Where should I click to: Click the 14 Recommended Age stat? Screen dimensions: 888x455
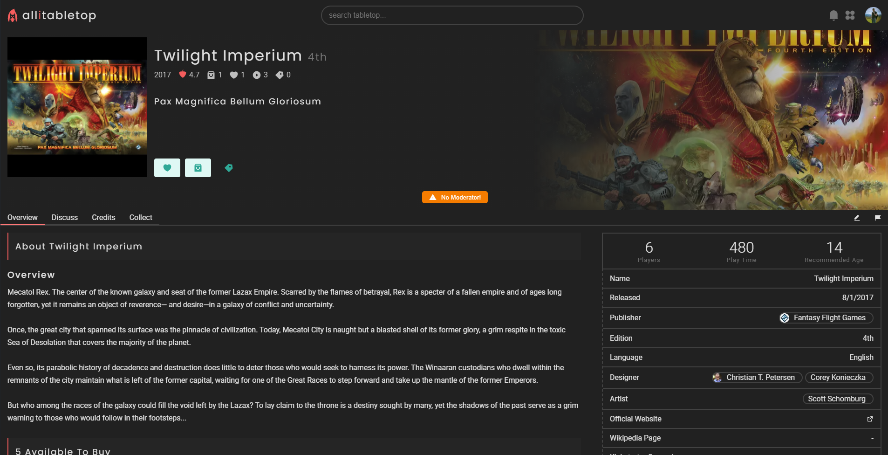(834, 251)
